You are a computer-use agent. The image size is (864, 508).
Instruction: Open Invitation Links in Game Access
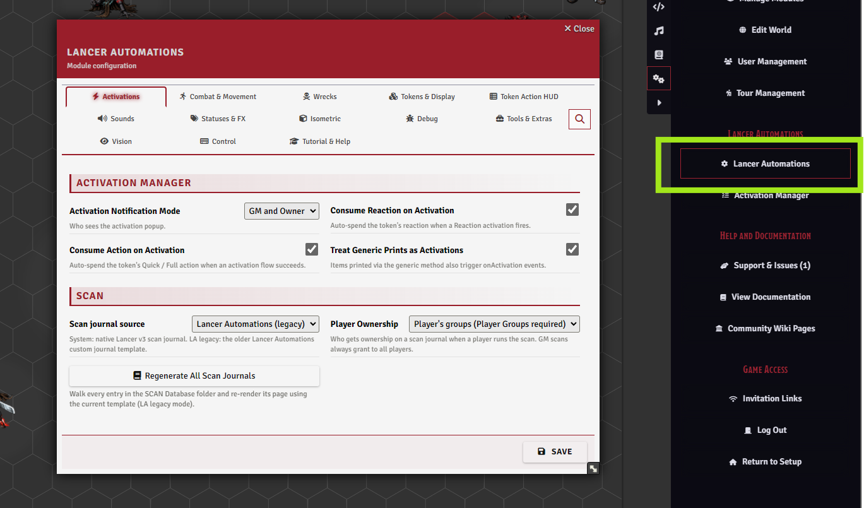point(765,399)
